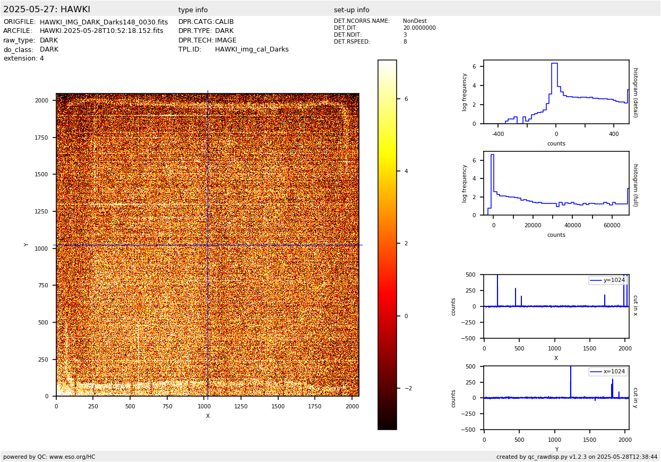Click the DET.NCORRS.NAME value NonDest
661x462 pixels.
pyautogui.click(x=415, y=21)
